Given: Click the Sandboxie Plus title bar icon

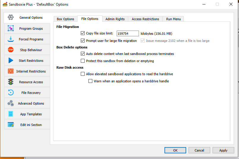Looking at the screenshot, I should tap(5, 4).
